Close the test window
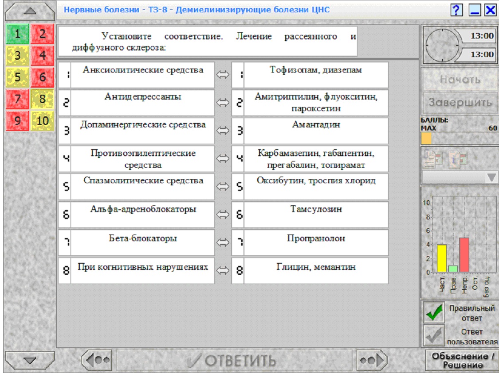499x373 pixels. (491, 10)
